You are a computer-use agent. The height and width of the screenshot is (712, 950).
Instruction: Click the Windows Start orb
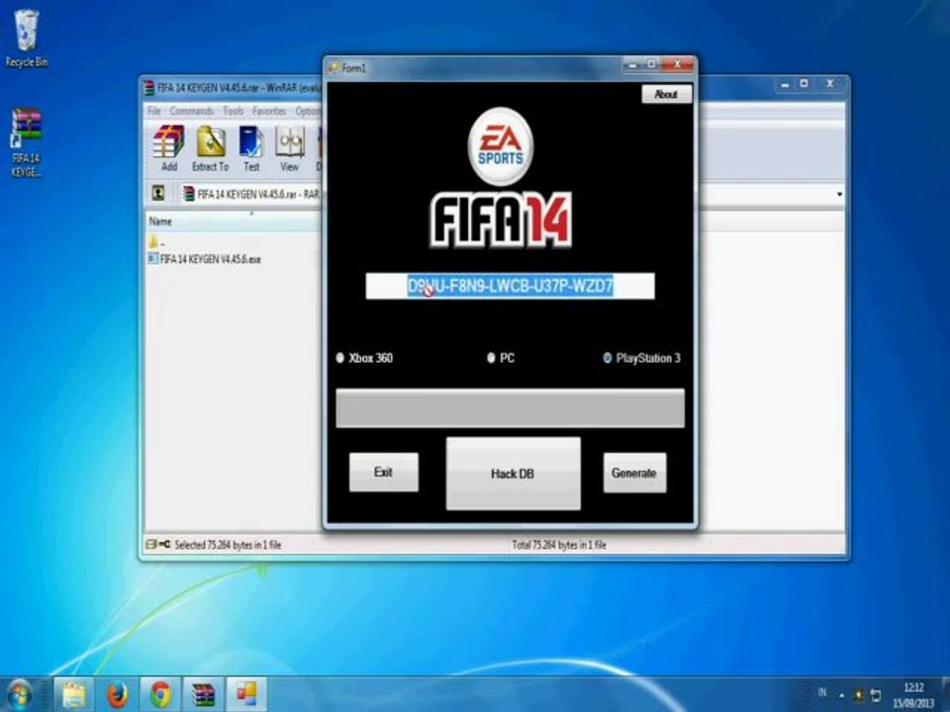point(20,694)
